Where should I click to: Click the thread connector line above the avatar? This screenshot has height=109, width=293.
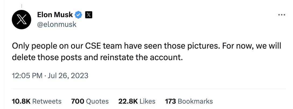click(22, 6)
